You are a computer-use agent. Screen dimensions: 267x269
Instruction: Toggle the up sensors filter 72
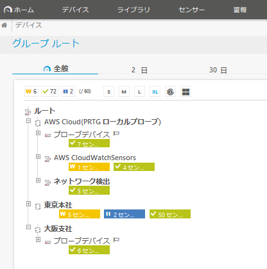point(49,92)
